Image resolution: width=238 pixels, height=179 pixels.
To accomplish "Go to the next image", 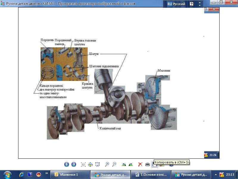I will 74,164.
